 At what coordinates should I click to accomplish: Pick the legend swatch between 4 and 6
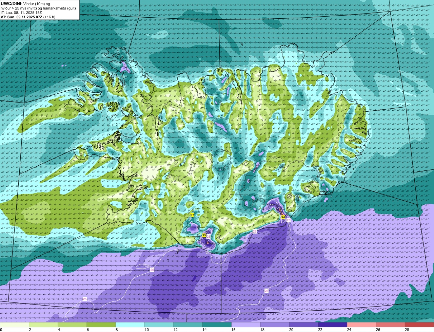(72, 325)
